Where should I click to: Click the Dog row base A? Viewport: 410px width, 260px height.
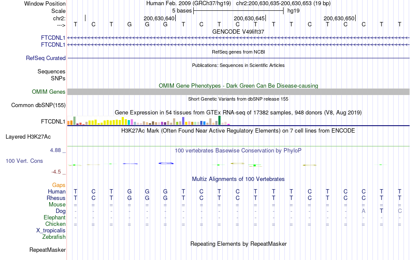(x=363, y=211)
